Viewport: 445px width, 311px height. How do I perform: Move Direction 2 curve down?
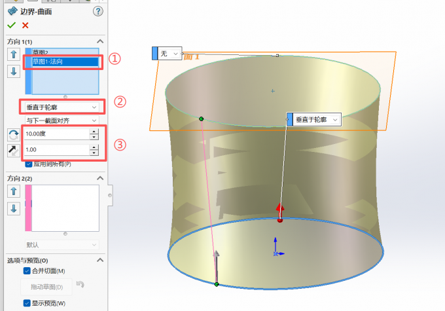(14, 209)
